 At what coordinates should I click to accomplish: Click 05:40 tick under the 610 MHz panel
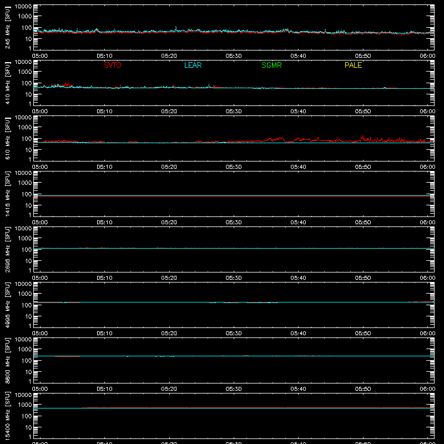point(298,167)
